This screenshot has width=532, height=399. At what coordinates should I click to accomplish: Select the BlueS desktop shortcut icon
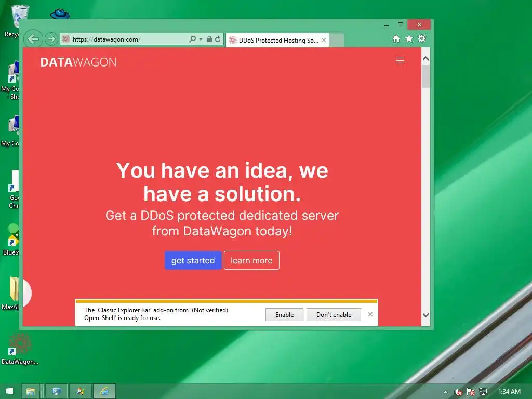pyautogui.click(x=11, y=240)
